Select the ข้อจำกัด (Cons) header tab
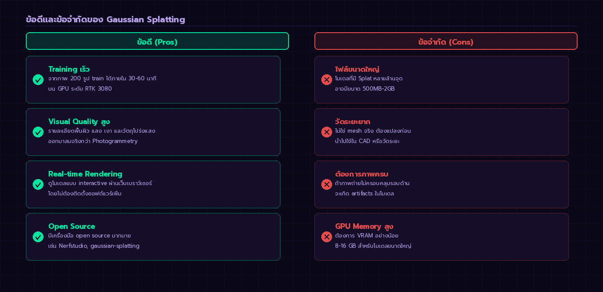The image size is (603, 292). click(x=446, y=42)
